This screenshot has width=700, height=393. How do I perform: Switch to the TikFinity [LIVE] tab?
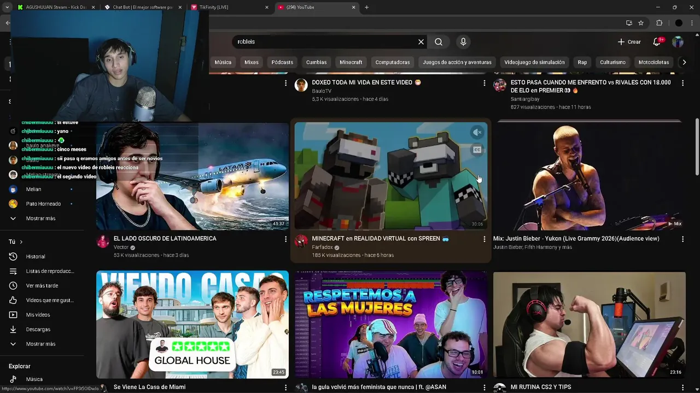[x=229, y=7]
